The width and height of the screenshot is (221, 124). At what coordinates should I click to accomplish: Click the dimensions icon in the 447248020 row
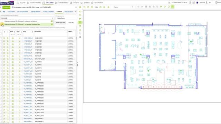pos(19,41)
